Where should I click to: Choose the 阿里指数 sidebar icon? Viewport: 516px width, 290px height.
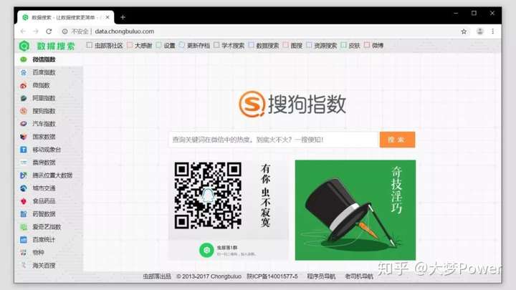pyautogui.click(x=24, y=98)
